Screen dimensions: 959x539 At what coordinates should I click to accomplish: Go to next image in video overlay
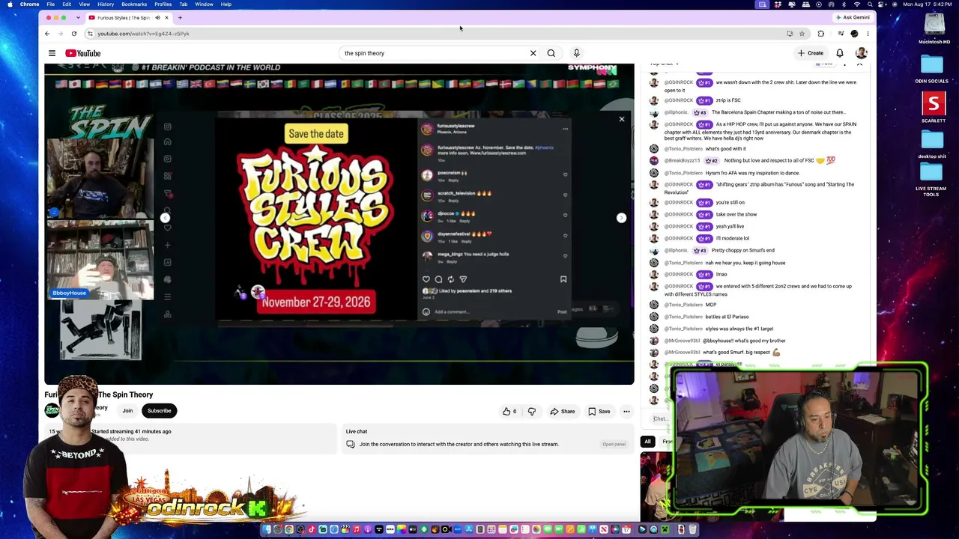(x=621, y=218)
